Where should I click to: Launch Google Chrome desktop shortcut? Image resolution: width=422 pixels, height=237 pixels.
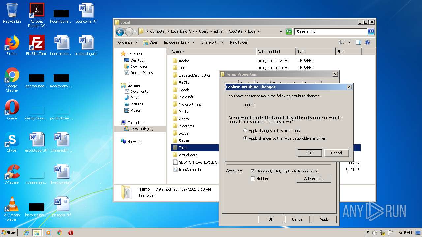click(12, 80)
